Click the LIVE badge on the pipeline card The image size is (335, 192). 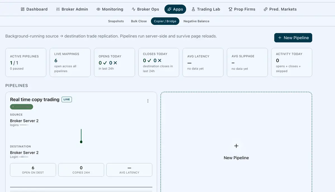tap(67, 99)
